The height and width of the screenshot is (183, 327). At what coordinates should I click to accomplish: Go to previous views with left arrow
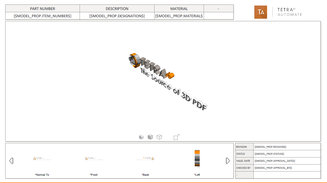[x=11, y=161]
